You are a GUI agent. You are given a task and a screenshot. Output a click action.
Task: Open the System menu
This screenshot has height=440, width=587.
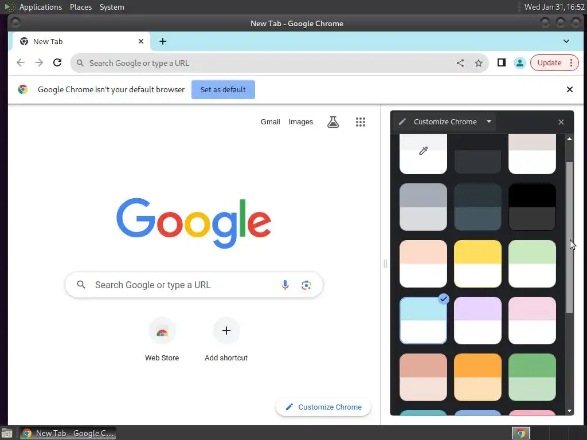[x=112, y=7]
